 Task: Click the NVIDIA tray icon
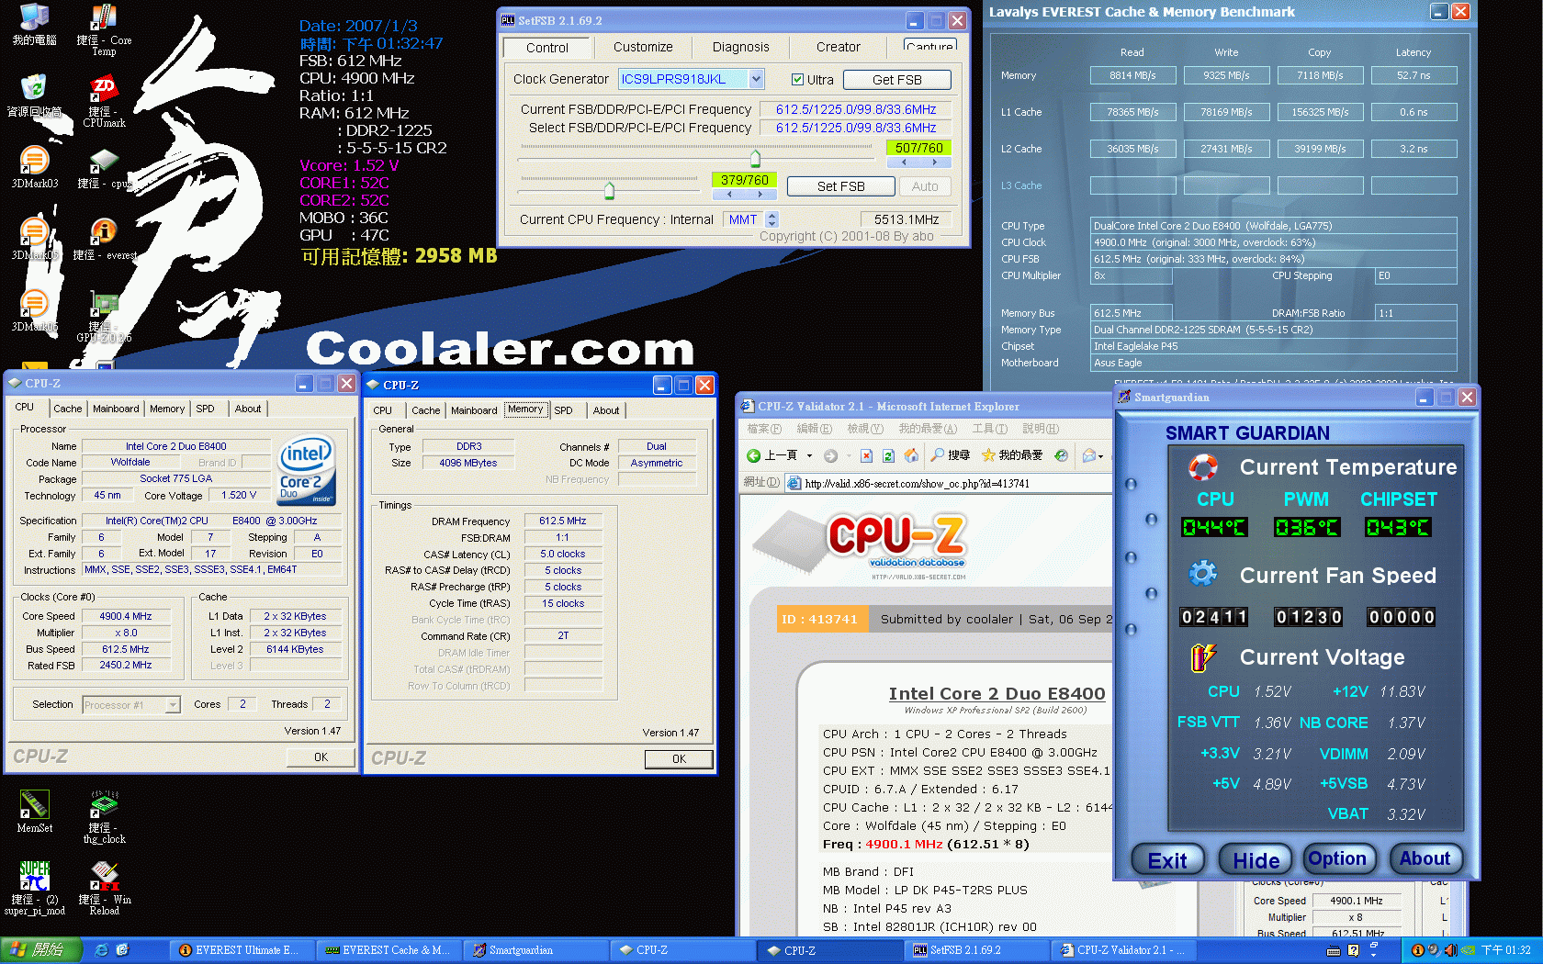[x=1468, y=950]
